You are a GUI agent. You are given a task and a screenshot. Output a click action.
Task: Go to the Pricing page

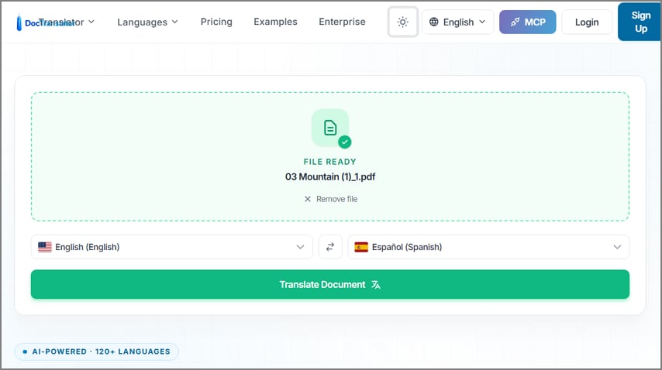(x=216, y=22)
